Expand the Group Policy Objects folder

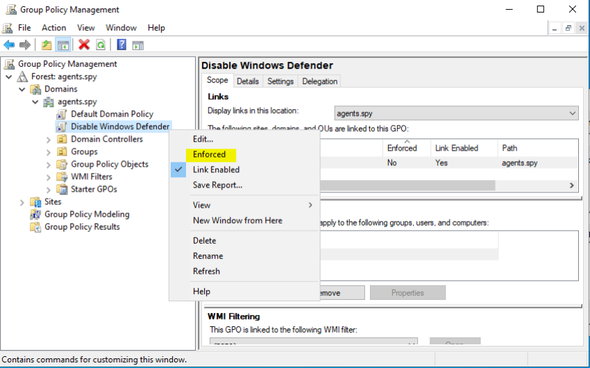49,165
